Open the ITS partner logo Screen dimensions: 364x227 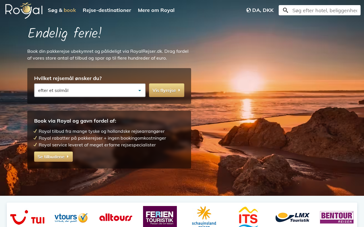click(x=248, y=217)
